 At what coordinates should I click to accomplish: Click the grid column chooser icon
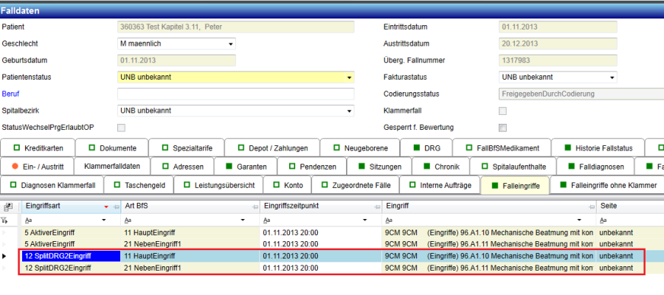click(x=8, y=207)
